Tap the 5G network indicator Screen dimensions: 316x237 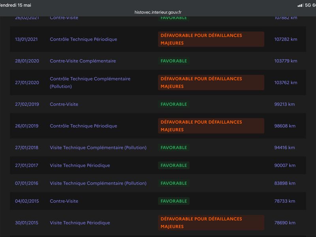[x=308, y=5]
